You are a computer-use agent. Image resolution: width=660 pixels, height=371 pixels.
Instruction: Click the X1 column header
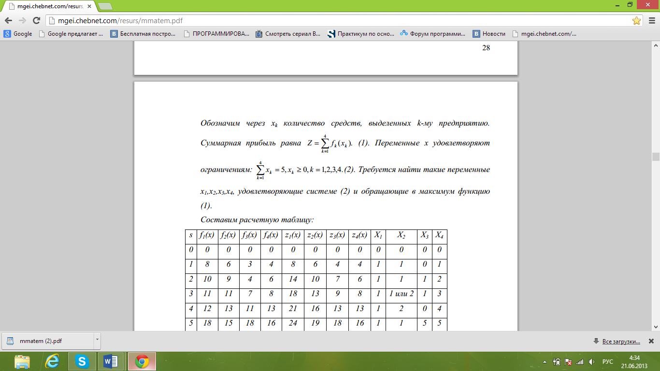pos(378,236)
